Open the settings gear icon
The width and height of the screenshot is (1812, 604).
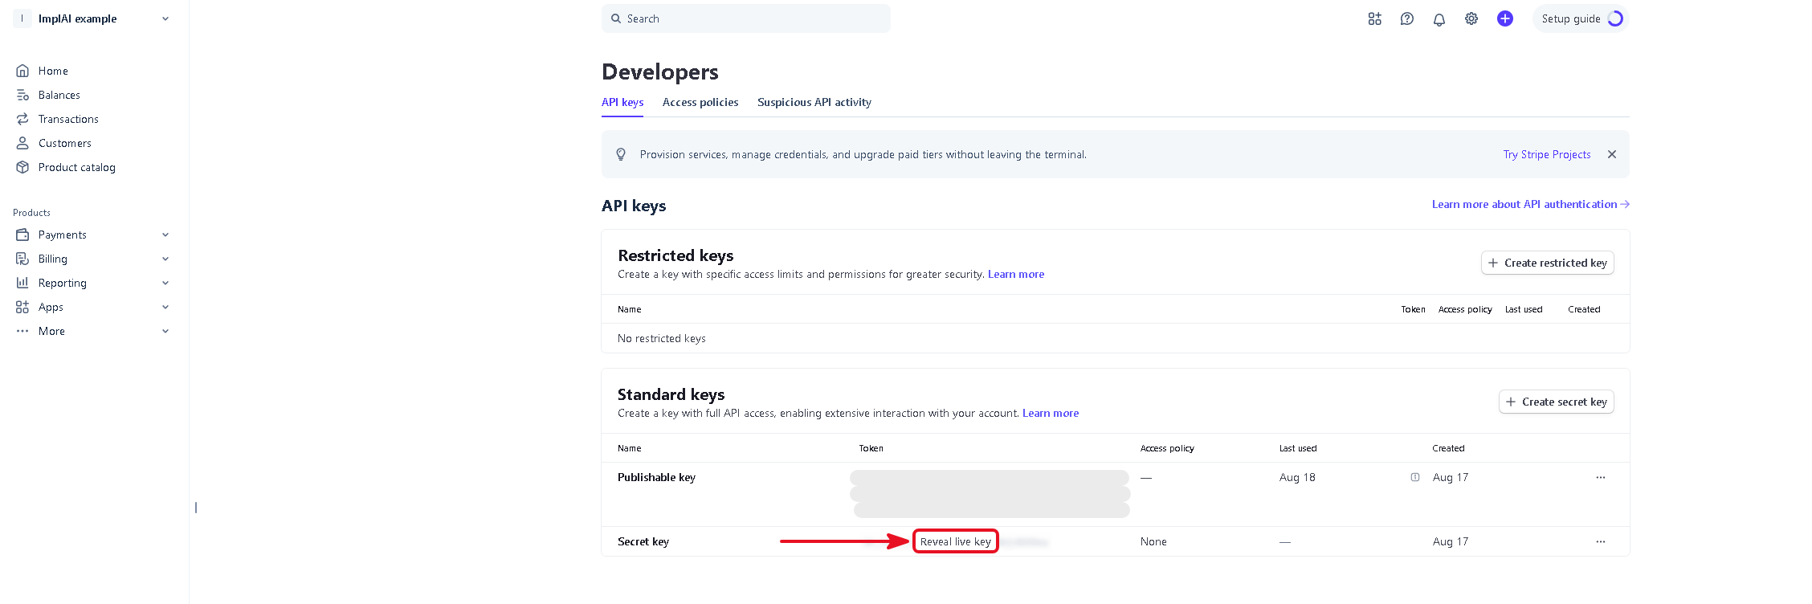(x=1471, y=18)
